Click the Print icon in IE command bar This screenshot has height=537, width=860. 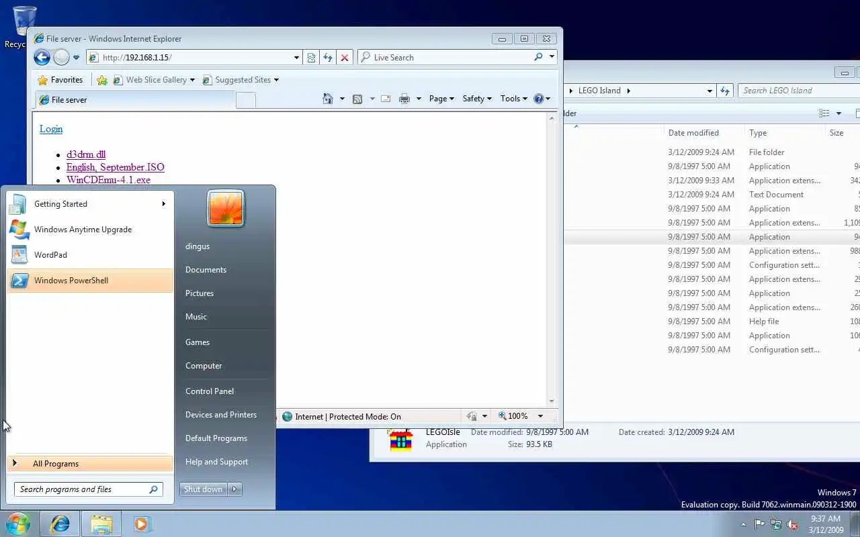404,99
